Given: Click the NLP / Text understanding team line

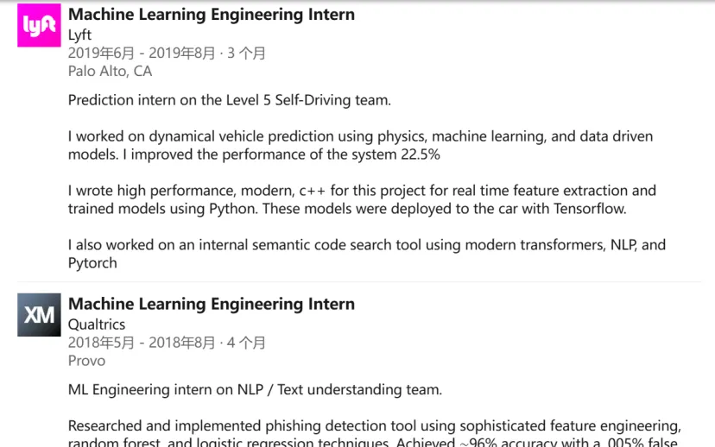Looking at the screenshot, I should coord(255,390).
